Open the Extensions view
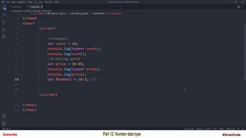Viewport: 246px width, 138px height. pyautogui.click(x=4, y=37)
